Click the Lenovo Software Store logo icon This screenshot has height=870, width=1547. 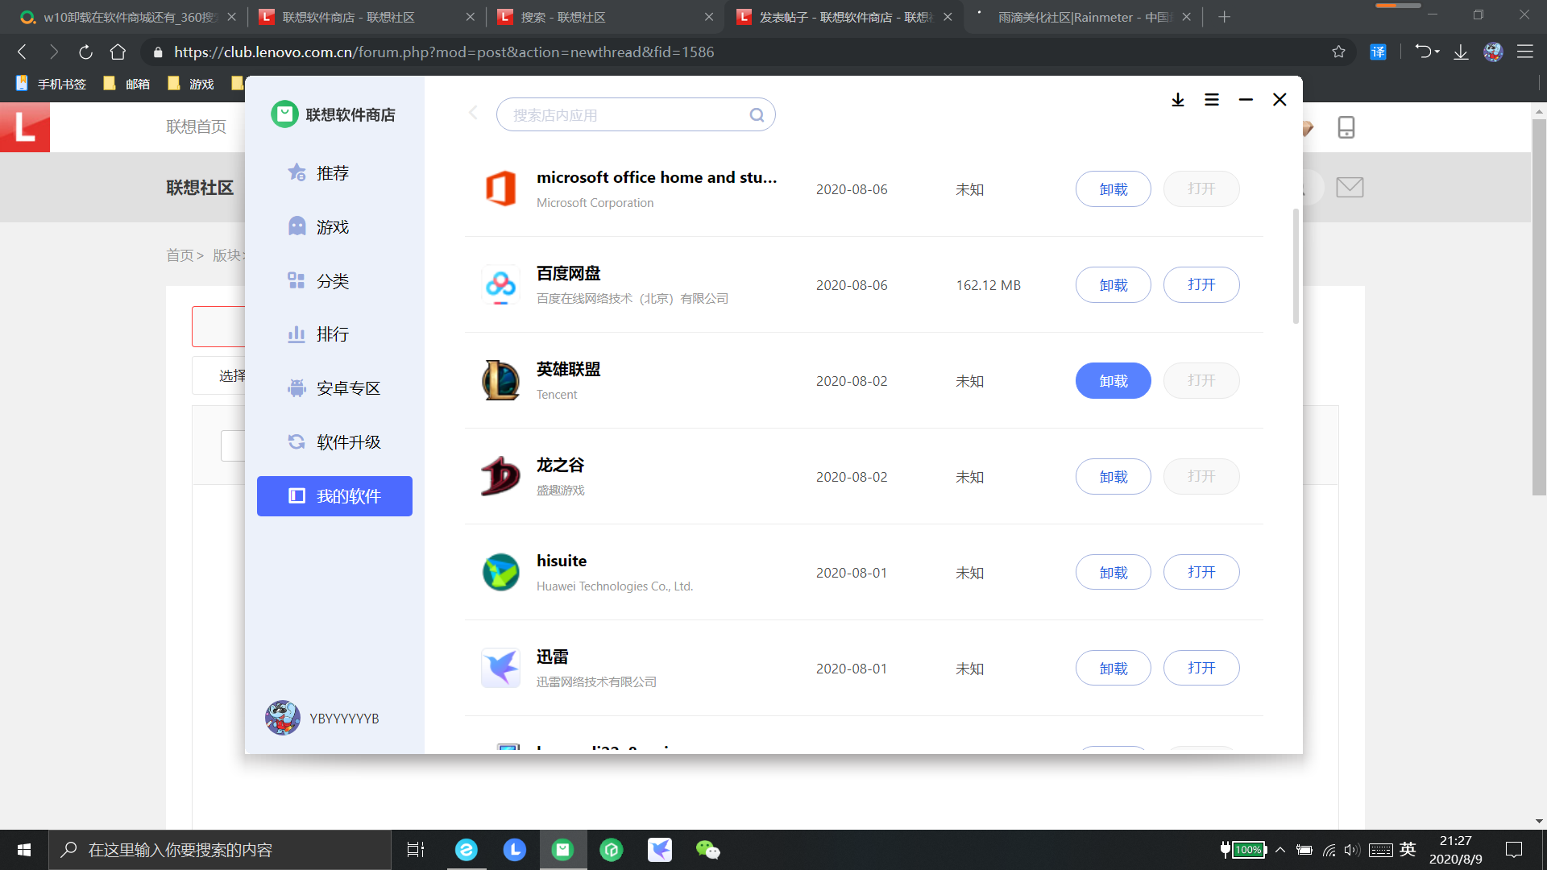[284, 114]
